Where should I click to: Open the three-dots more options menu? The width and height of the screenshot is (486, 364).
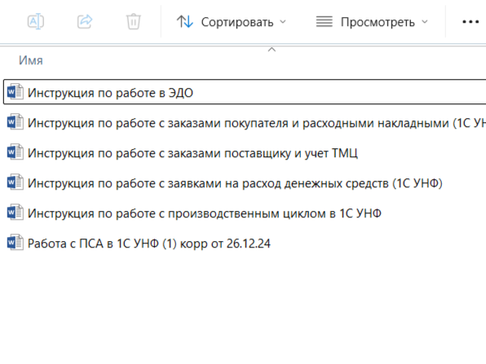(471, 22)
